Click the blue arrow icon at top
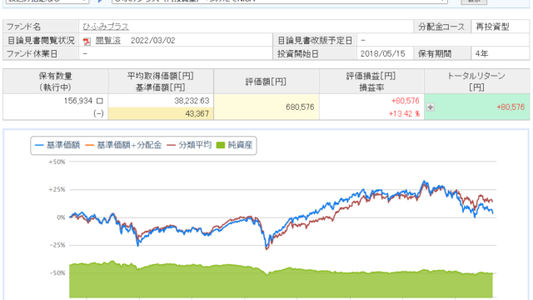533x300 pixels. tap(100, 1)
